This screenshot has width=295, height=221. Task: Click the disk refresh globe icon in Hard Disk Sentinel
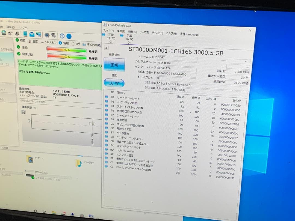point(4,33)
